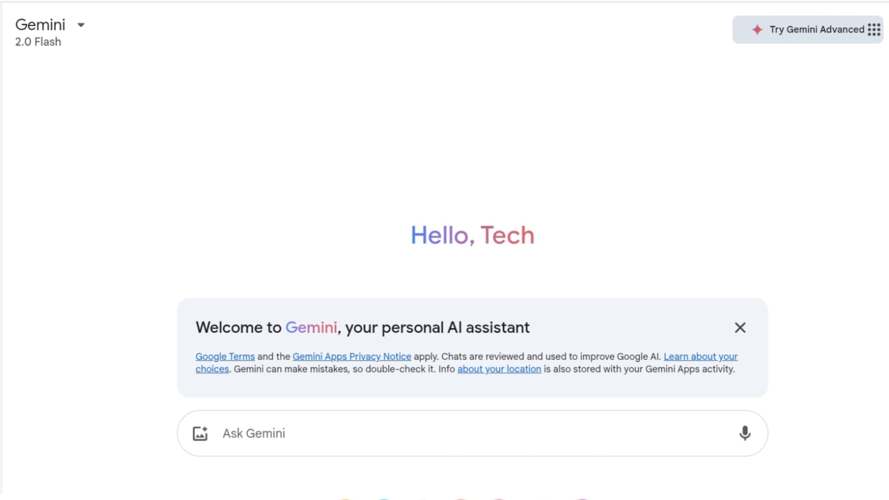Click the Welcome to Gemini heading
This screenshot has width=889, height=500.
tap(362, 328)
